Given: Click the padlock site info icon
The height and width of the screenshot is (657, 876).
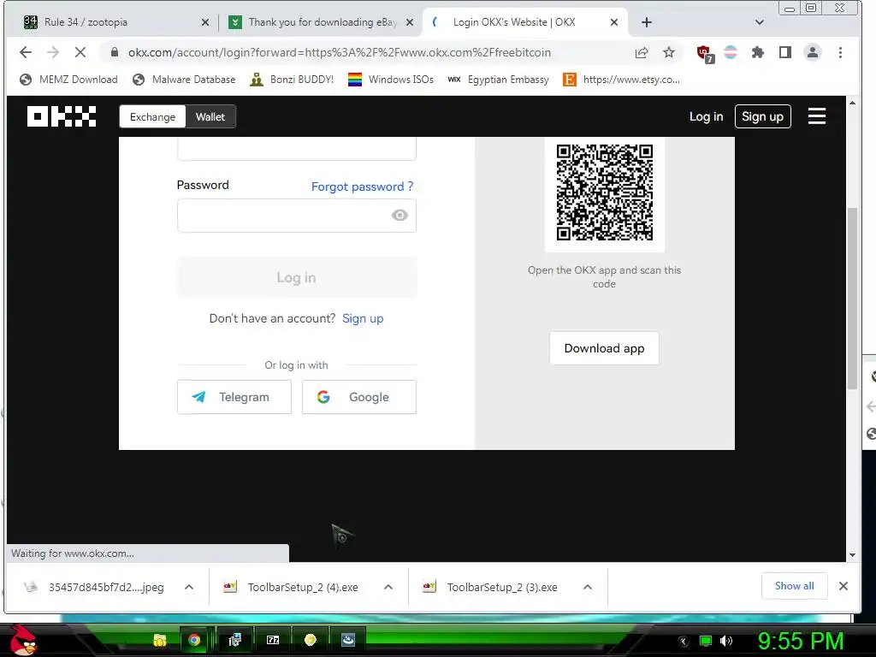Looking at the screenshot, I should tap(115, 52).
